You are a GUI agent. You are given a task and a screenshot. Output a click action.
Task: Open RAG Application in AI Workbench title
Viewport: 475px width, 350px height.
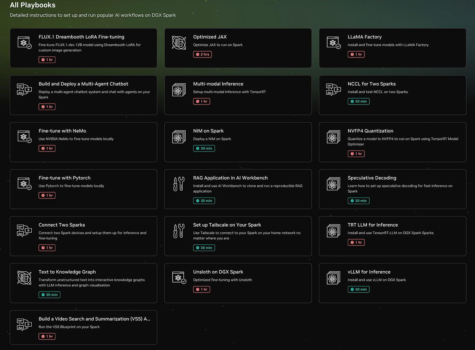[230, 178]
